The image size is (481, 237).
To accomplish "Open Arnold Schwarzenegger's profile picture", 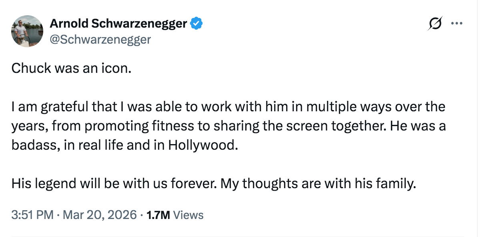I will click(x=27, y=31).
